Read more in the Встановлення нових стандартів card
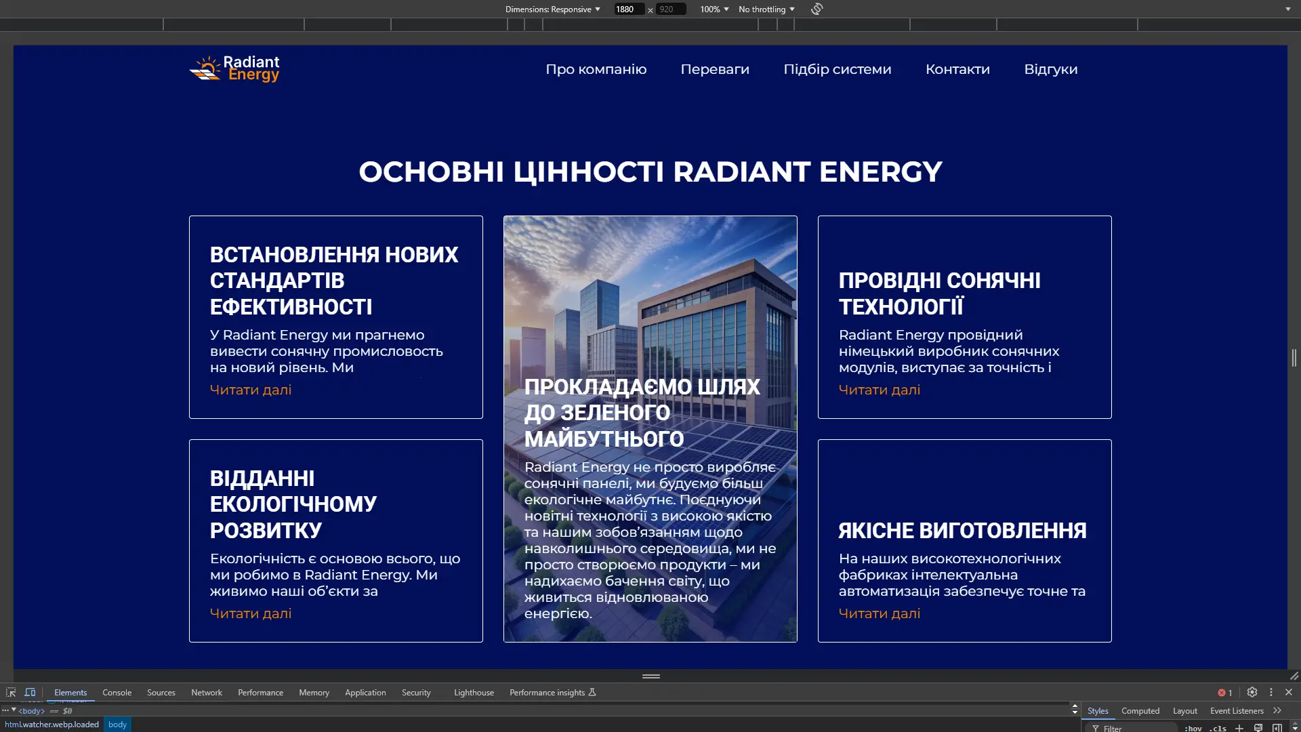Screen dimensions: 1301x732 [x=251, y=390]
